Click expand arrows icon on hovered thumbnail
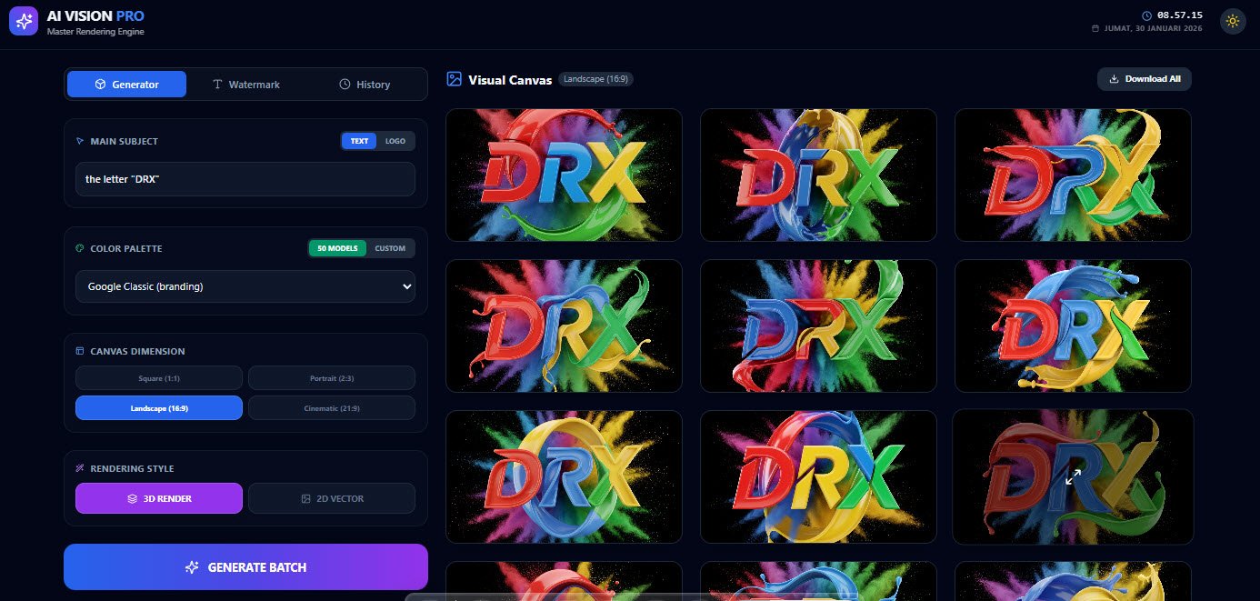 (x=1073, y=476)
